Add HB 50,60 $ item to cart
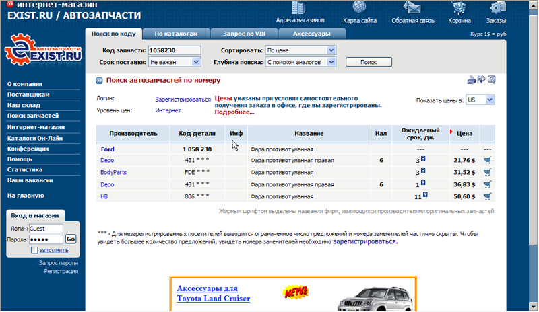Viewport: 539px width, 312px height. tap(487, 196)
